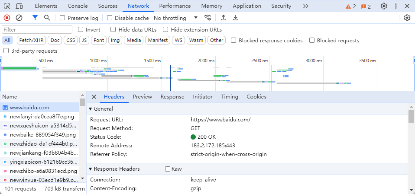Screen dimensions: 415x194
Task: Enable the Preserve log checkbox
Action: [62, 18]
